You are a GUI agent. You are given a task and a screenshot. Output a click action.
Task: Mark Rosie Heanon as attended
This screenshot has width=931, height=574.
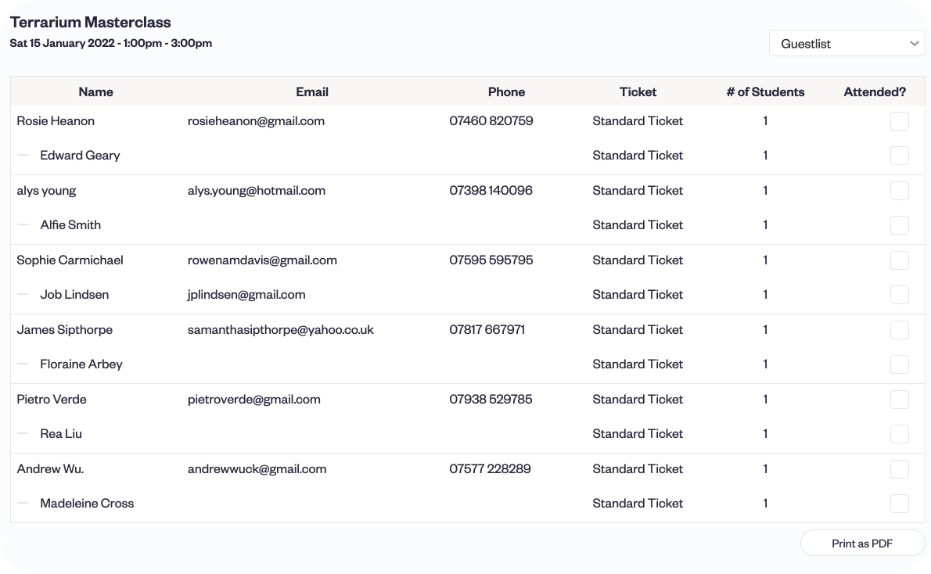(900, 121)
